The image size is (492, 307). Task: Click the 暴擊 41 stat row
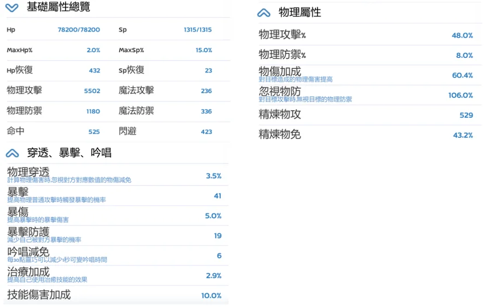tap(115, 196)
